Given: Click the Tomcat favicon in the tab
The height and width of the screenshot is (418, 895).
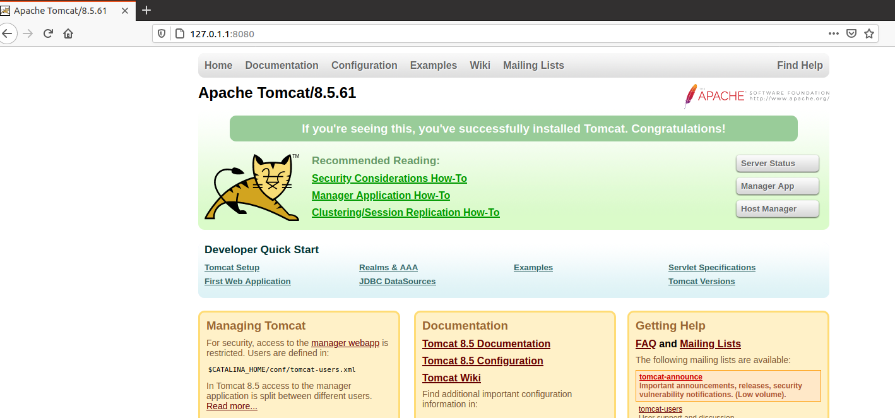Looking at the screenshot, I should click(x=5, y=11).
